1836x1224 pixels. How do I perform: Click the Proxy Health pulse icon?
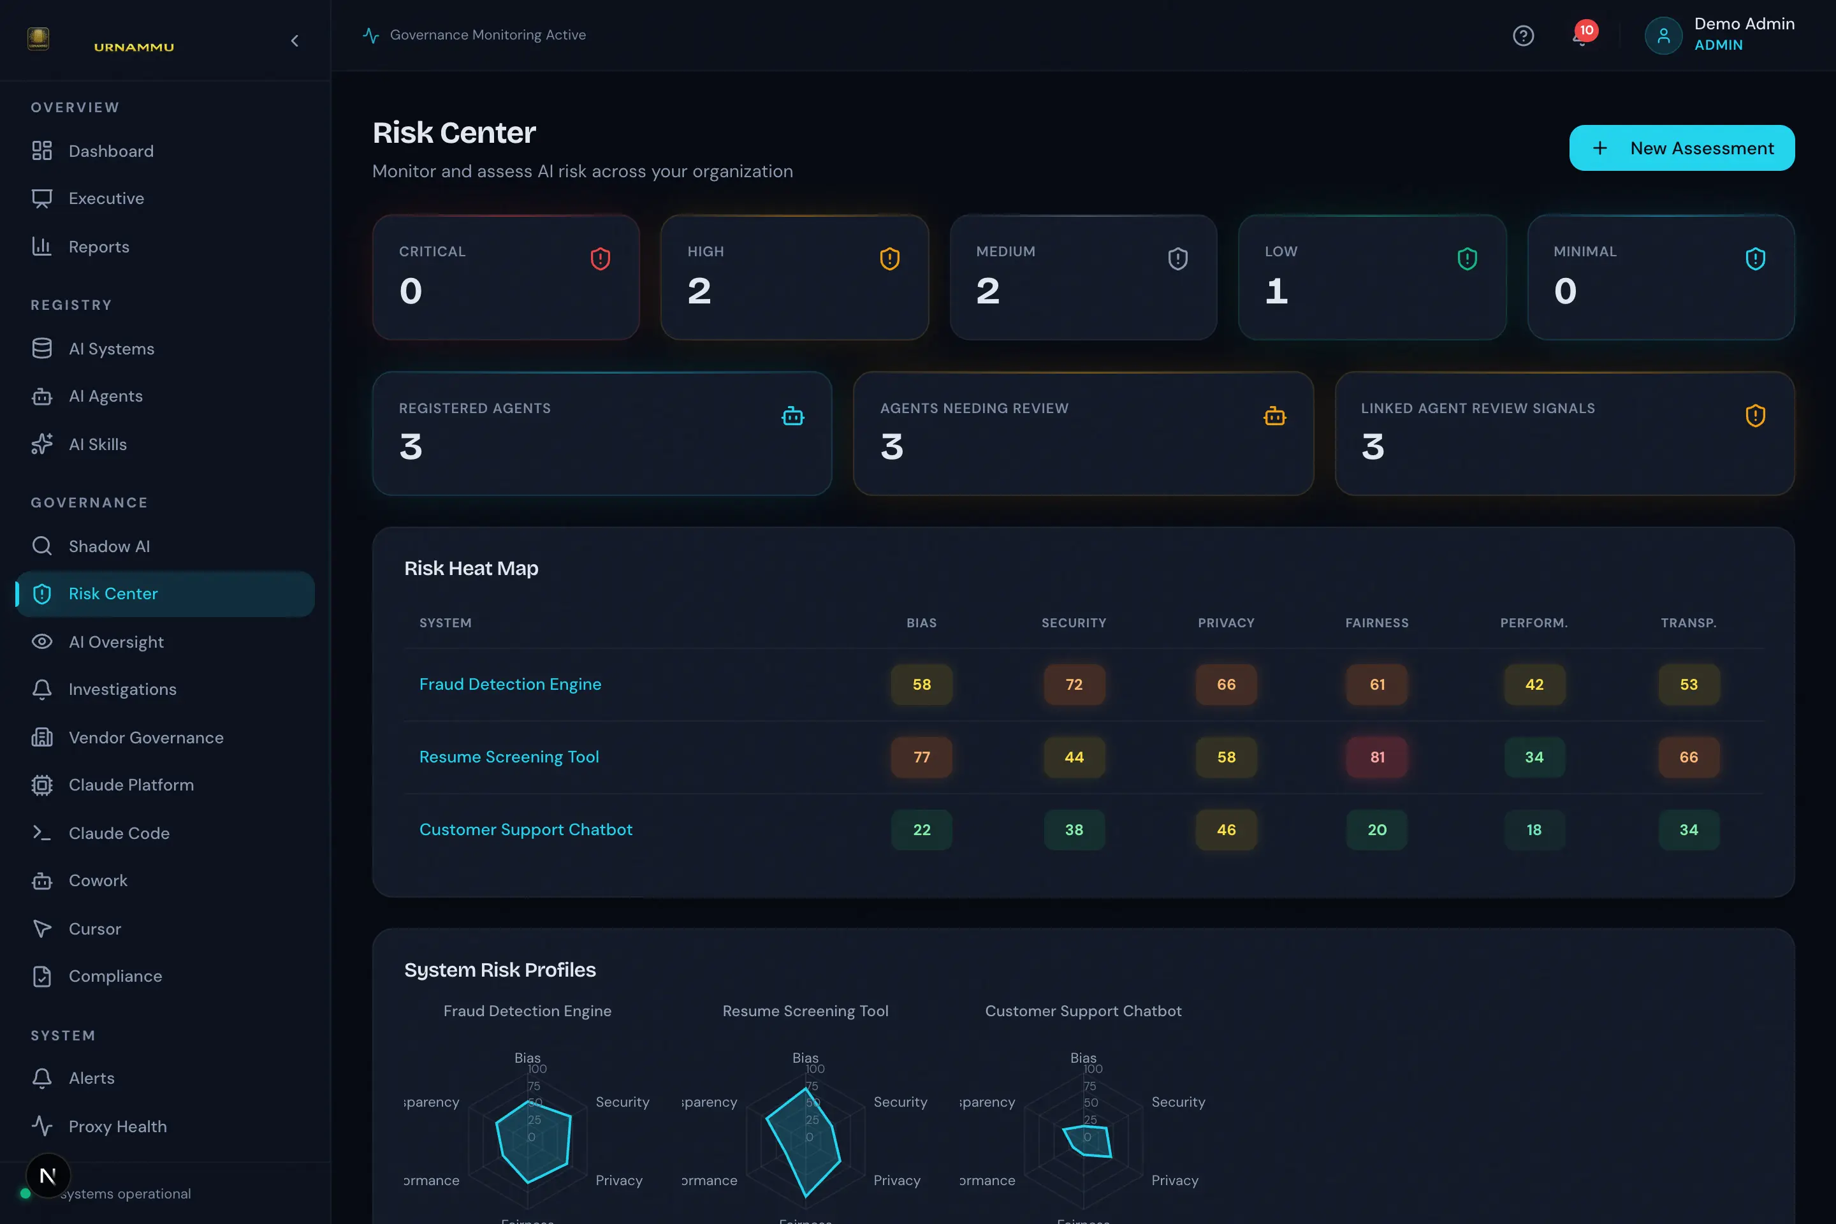(x=42, y=1126)
